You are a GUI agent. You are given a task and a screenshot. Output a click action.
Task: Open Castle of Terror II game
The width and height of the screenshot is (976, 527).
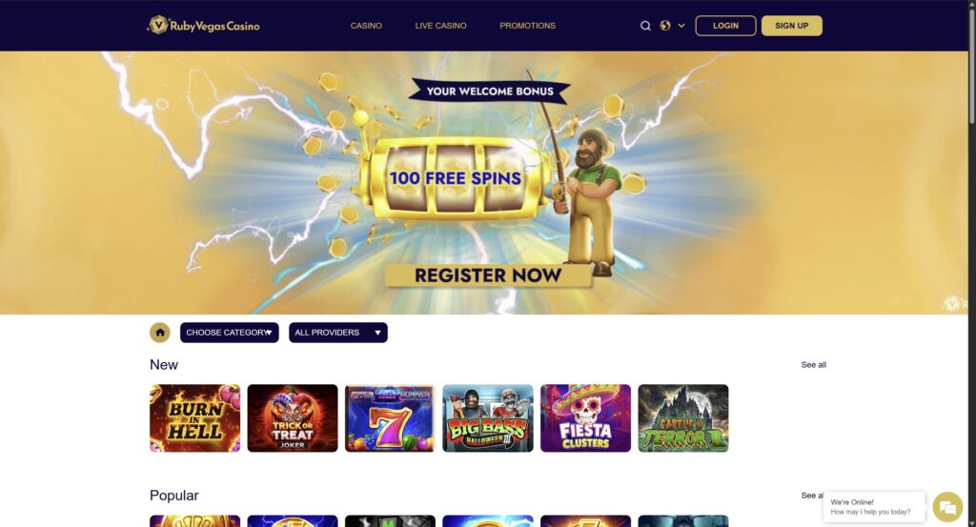click(x=683, y=418)
